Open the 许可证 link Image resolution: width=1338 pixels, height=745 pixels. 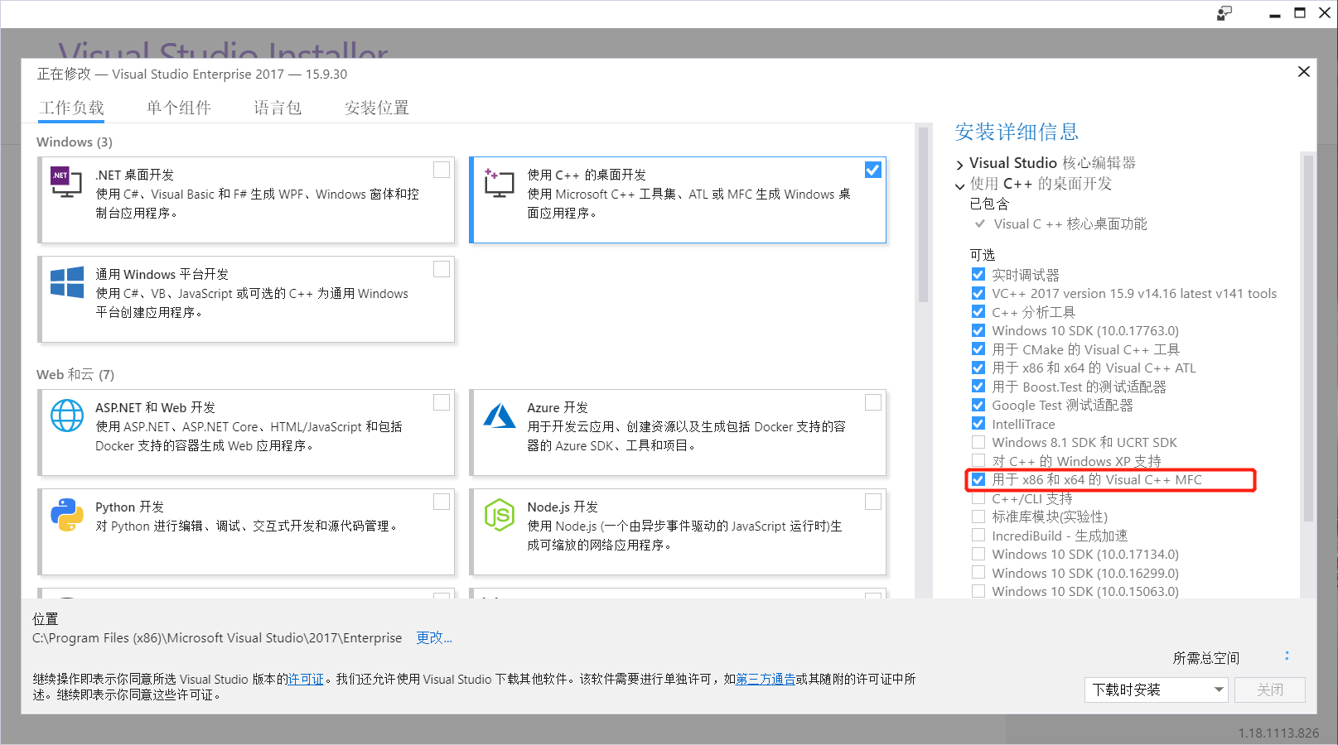(x=306, y=679)
